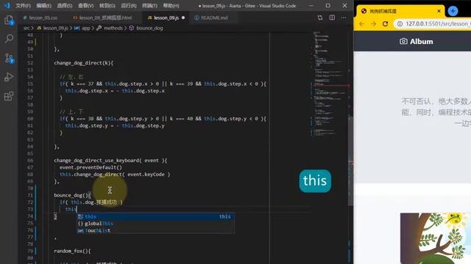Choose 'this' in the autocomplete list
Screen dimensions: 471x264
tap(155, 216)
